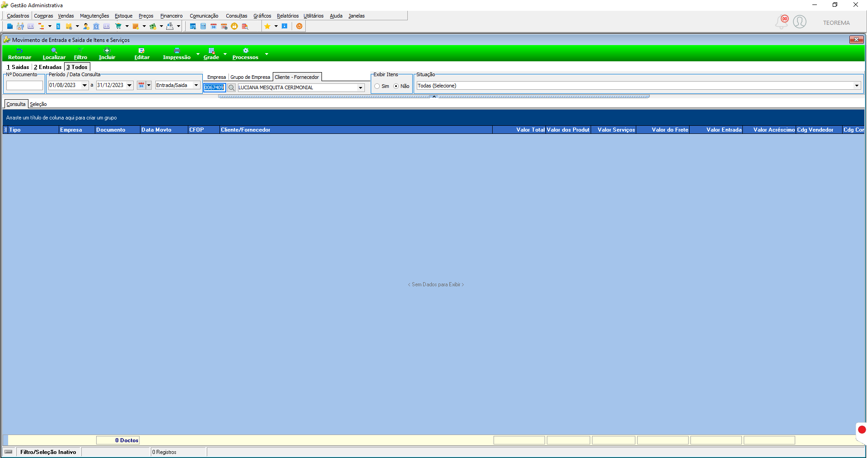867x458 pixels.
Task: Open the Situação Todas (Selecione) dropdown
Action: point(857,86)
